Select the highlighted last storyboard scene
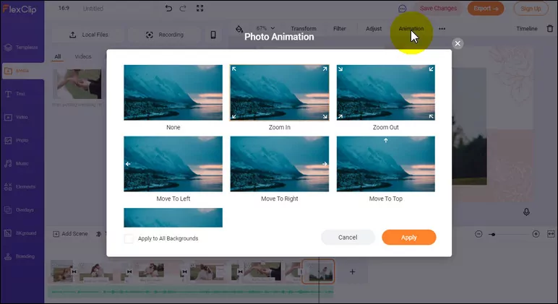Image resolution: width=558 pixels, height=304 pixels. pos(318,272)
